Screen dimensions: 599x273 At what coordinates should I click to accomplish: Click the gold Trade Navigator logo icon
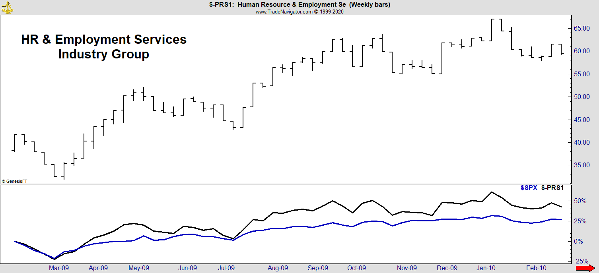(7, 7)
